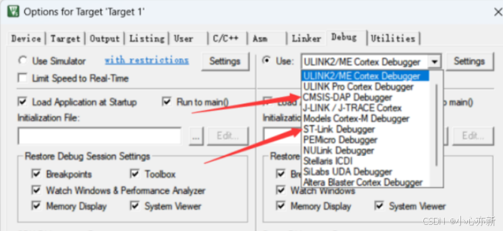Toggle left Memory Display checkbox
This screenshot has width=503, height=231.
(36, 206)
